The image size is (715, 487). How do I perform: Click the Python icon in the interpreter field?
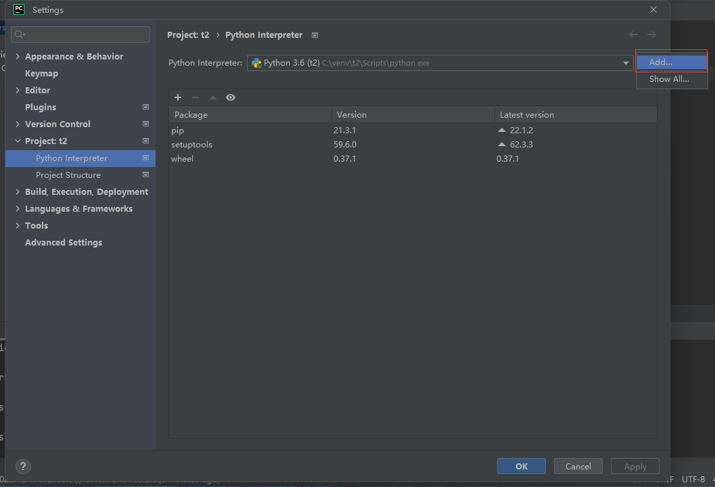coord(257,63)
